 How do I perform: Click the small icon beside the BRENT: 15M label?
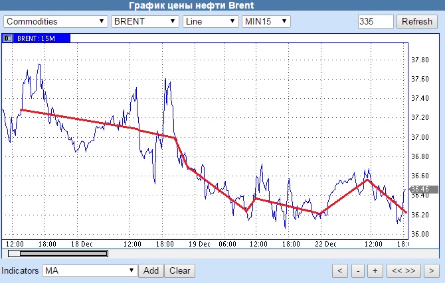coord(7,38)
